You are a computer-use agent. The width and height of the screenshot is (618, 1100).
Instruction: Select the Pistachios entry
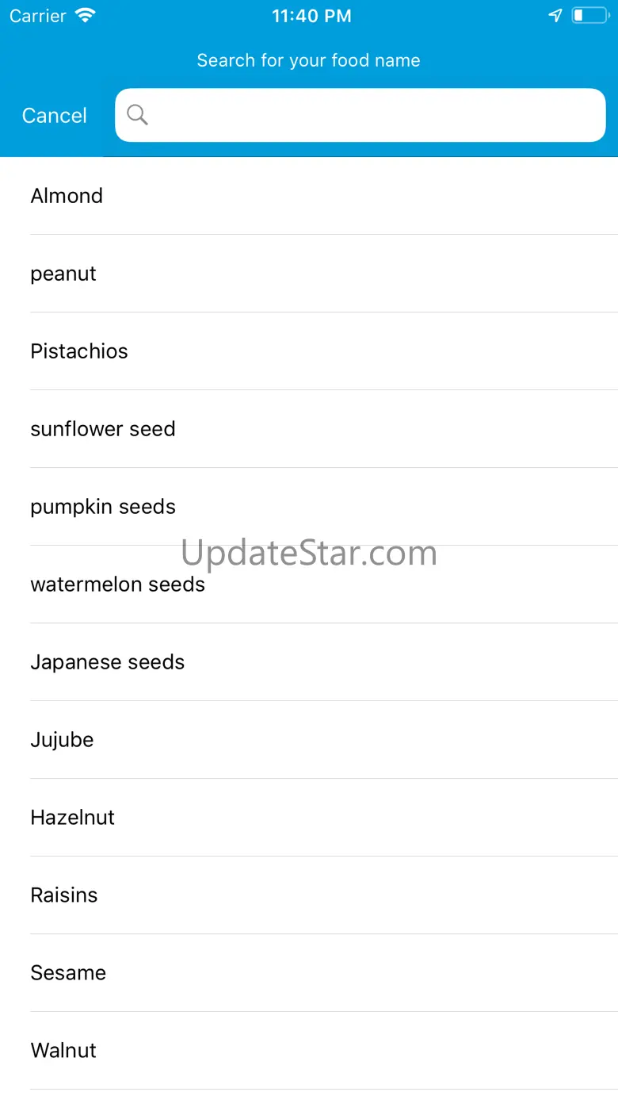(x=79, y=351)
